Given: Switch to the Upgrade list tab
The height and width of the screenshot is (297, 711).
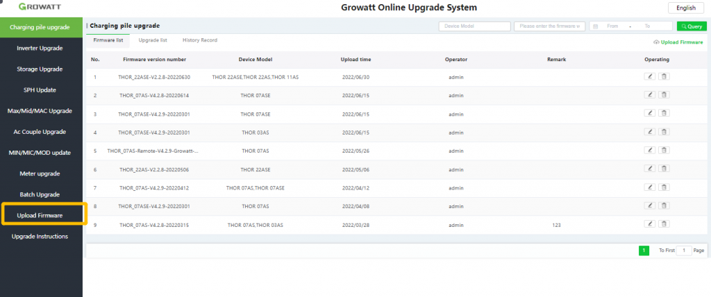Looking at the screenshot, I should tap(153, 40).
